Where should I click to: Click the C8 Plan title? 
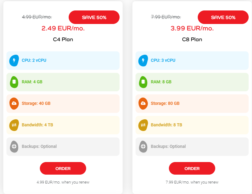coord(192,39)
